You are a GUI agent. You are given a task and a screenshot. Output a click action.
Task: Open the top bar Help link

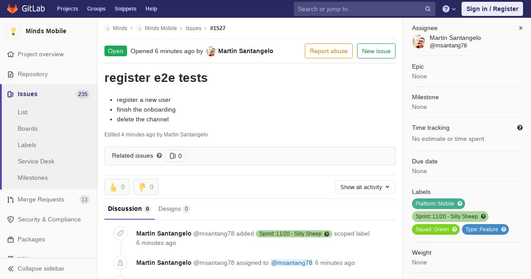pyautogui.click(x=151, y=9)
